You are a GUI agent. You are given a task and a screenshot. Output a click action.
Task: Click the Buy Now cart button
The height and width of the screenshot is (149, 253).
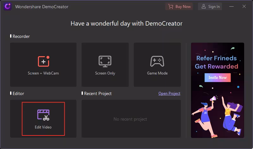coord(179,7)
